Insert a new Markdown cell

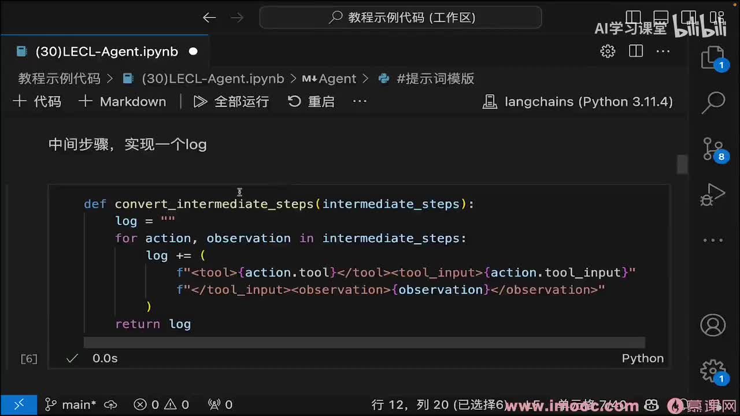point(123,102)
